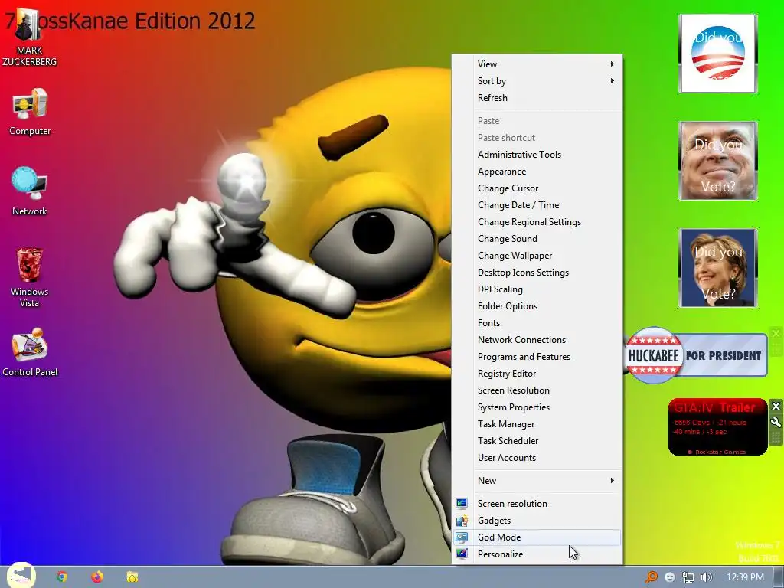Select the Computer desktop icon
Viewport: 784px width, 588px height.
click(30, 112)
